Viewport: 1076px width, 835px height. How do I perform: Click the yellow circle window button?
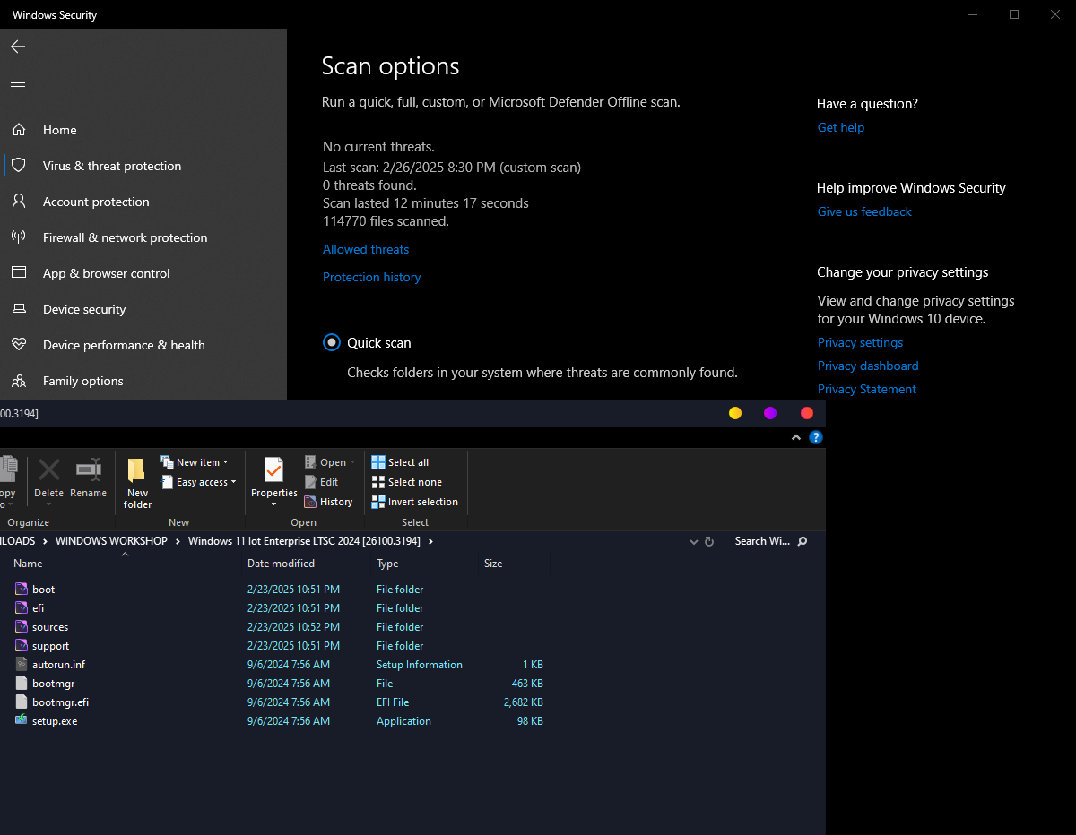(x=735, y=413)
